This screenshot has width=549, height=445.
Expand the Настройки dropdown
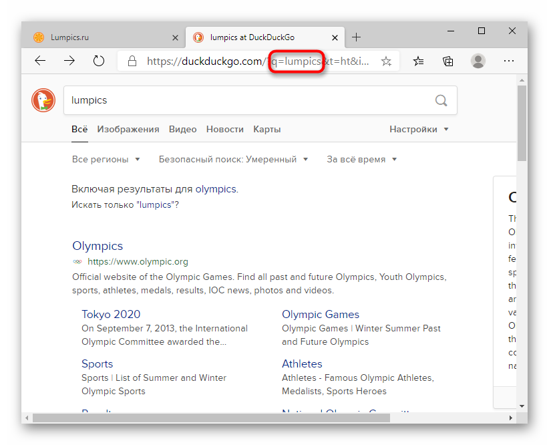tap(419, 130)
